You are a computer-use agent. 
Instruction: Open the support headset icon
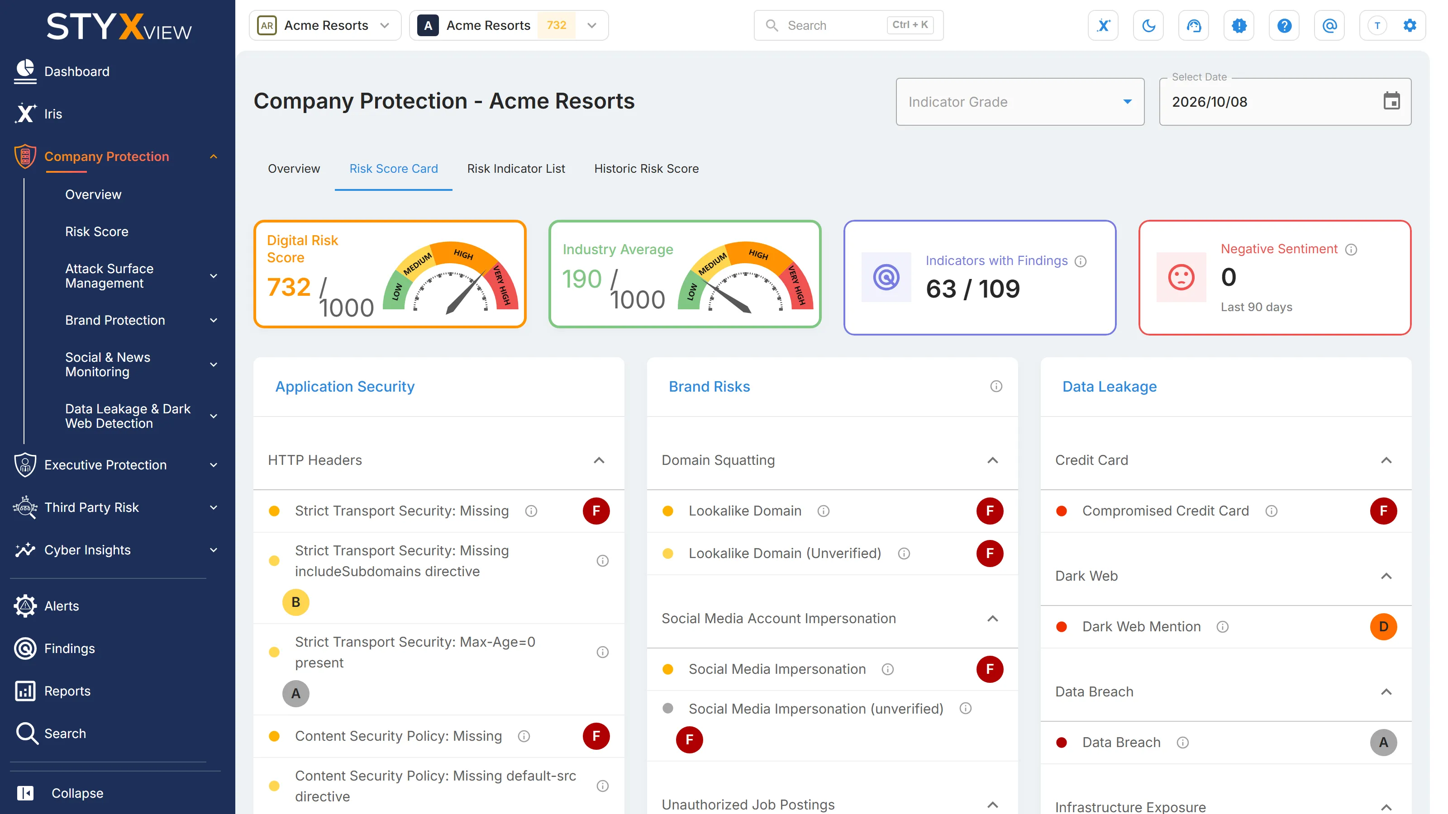[x=1193, y=25]
